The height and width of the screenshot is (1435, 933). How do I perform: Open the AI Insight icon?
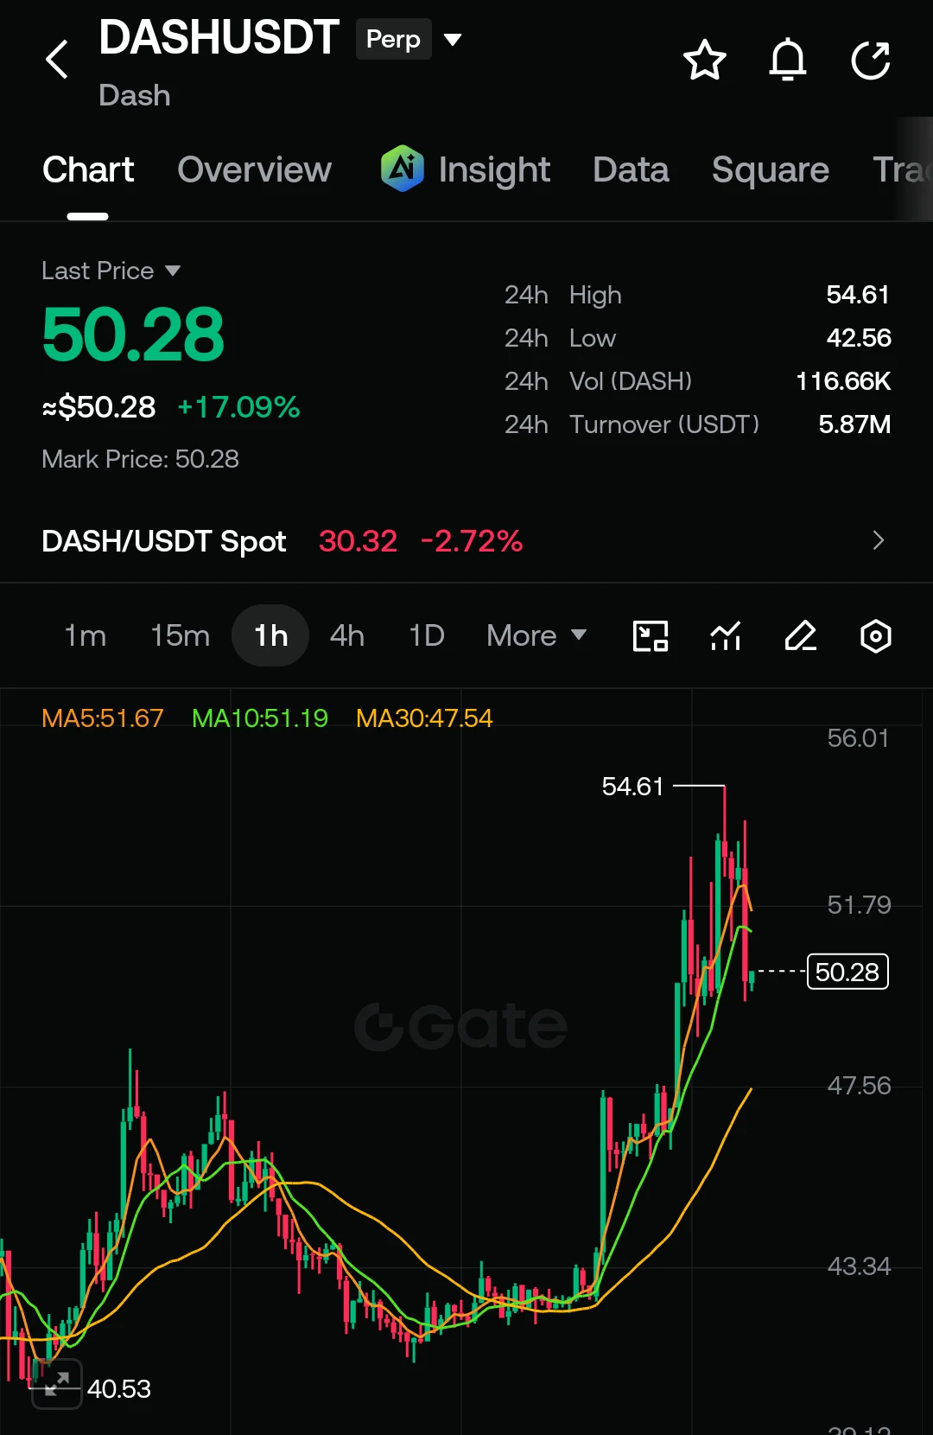(403, 169)
